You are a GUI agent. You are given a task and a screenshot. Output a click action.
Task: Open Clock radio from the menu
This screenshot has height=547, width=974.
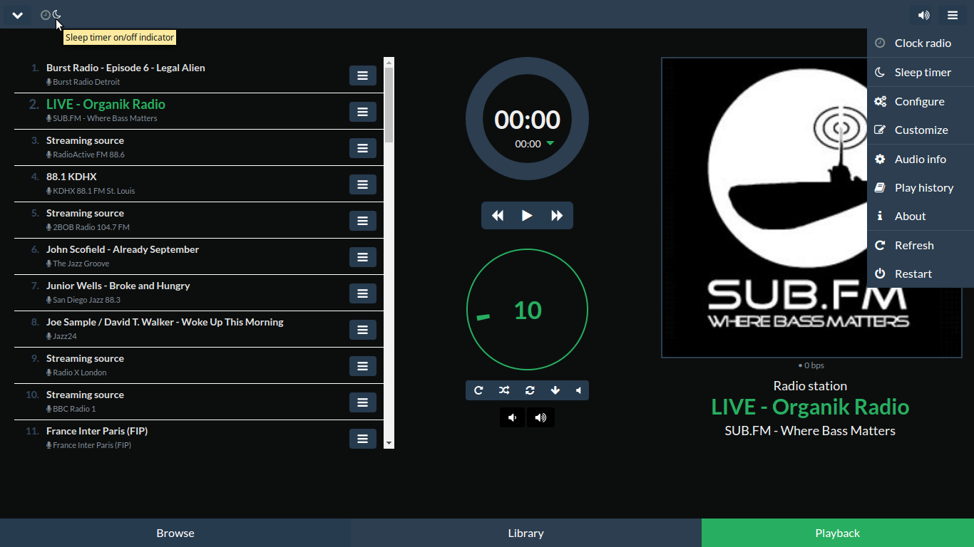tap(921, 43)
